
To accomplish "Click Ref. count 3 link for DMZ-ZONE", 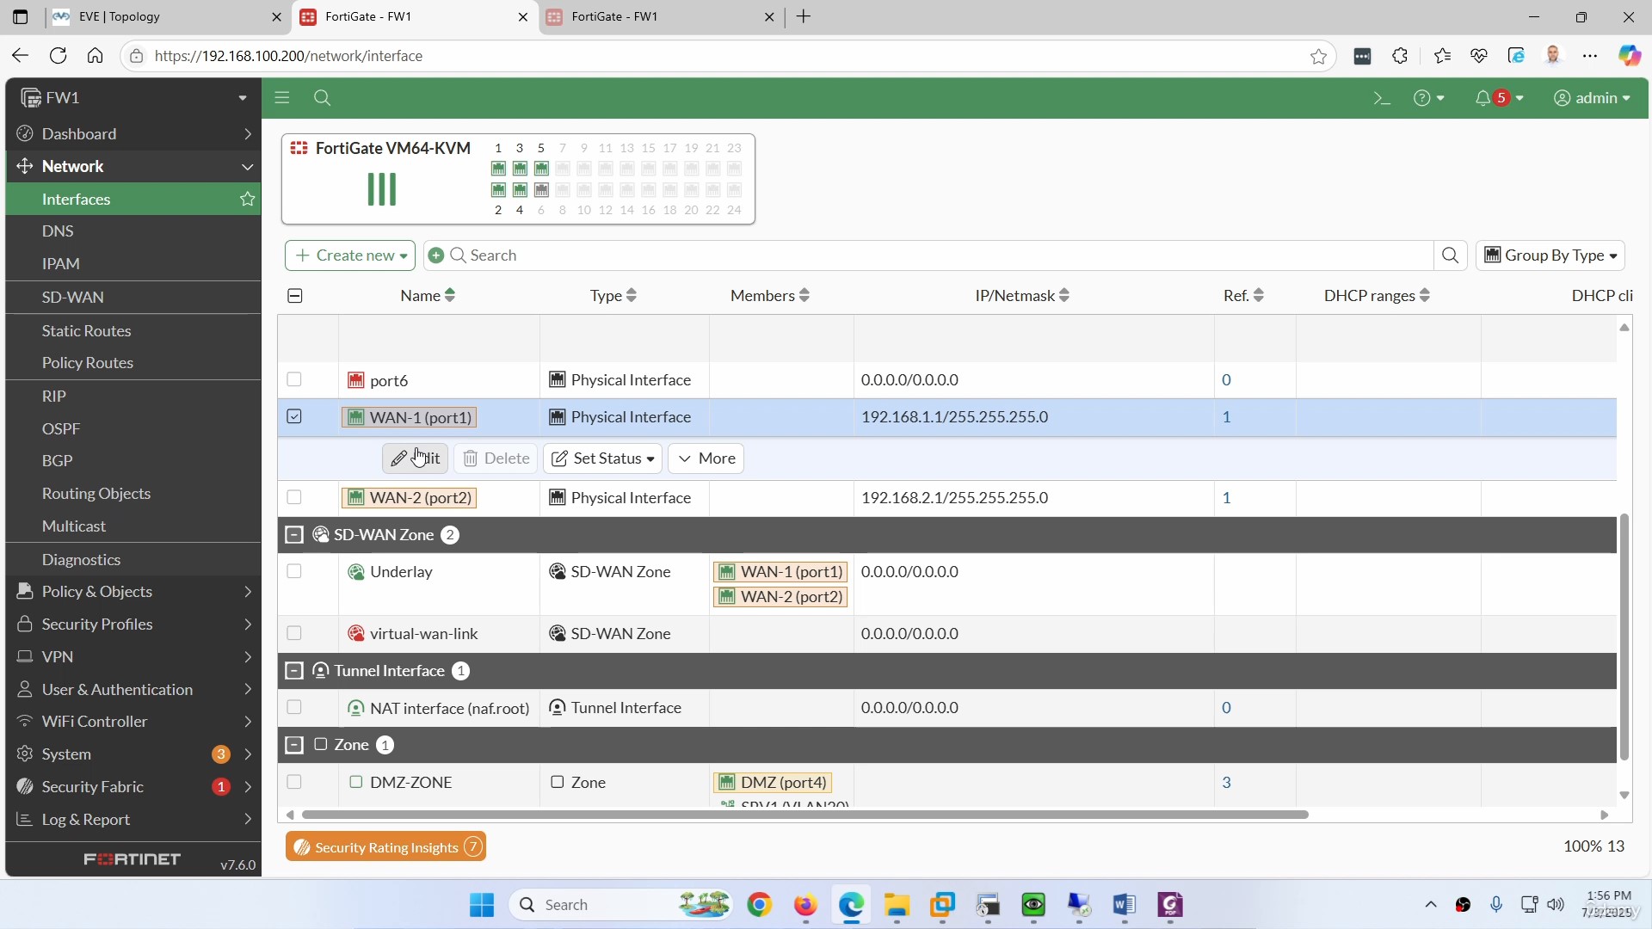I will click(1227, 783).
